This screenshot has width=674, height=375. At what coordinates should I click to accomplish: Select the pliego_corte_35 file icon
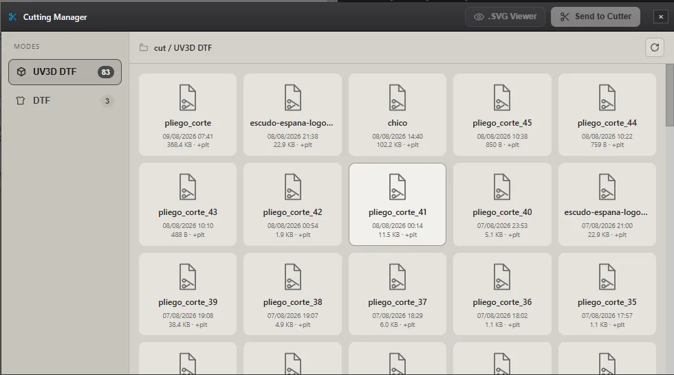click(x=607, y=277)
